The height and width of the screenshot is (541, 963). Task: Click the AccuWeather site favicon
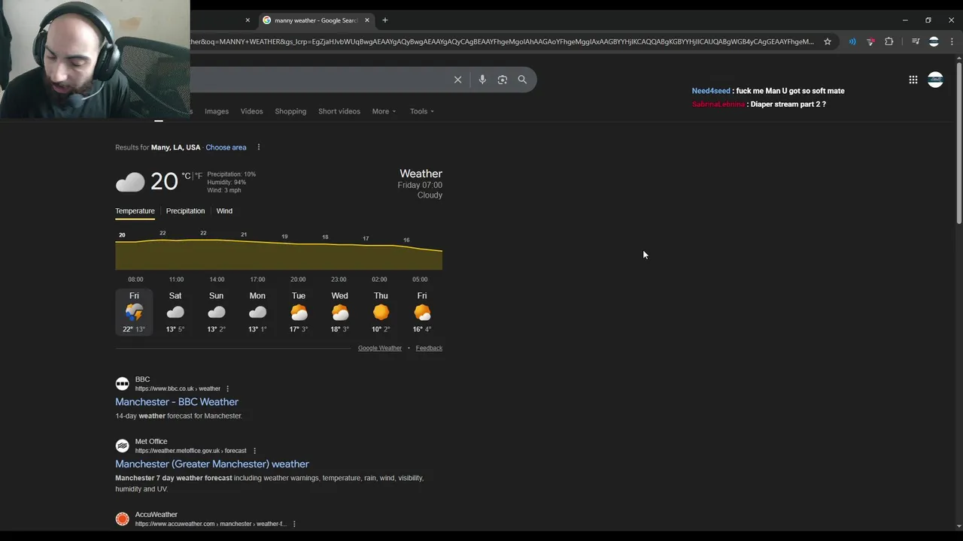122,518
